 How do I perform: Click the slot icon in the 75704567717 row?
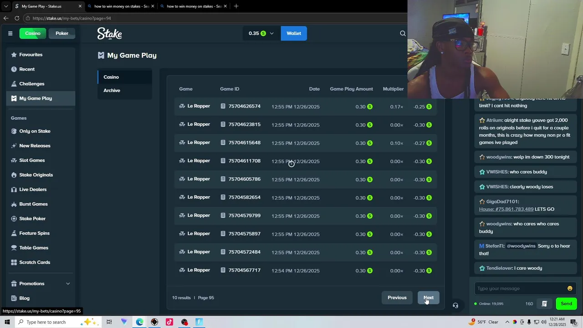pos(182,270)
